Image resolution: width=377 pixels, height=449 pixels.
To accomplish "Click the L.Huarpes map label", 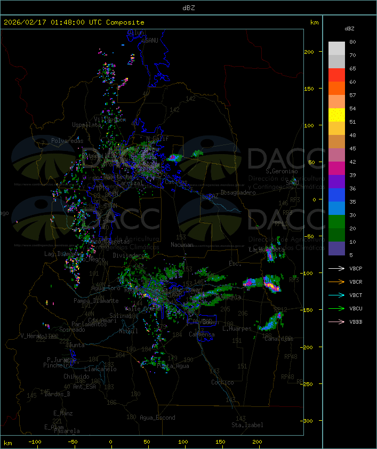I will pyautogui.click(x=237, y=328).
